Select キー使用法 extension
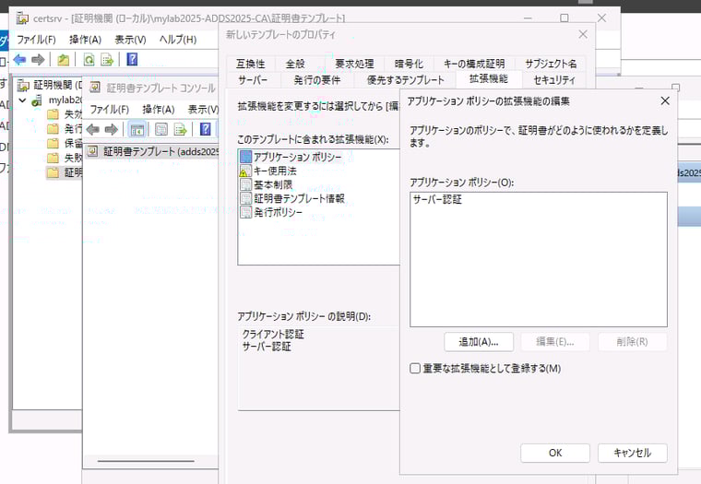The width and height of the screenshot is (701, 484). [268, 171]
